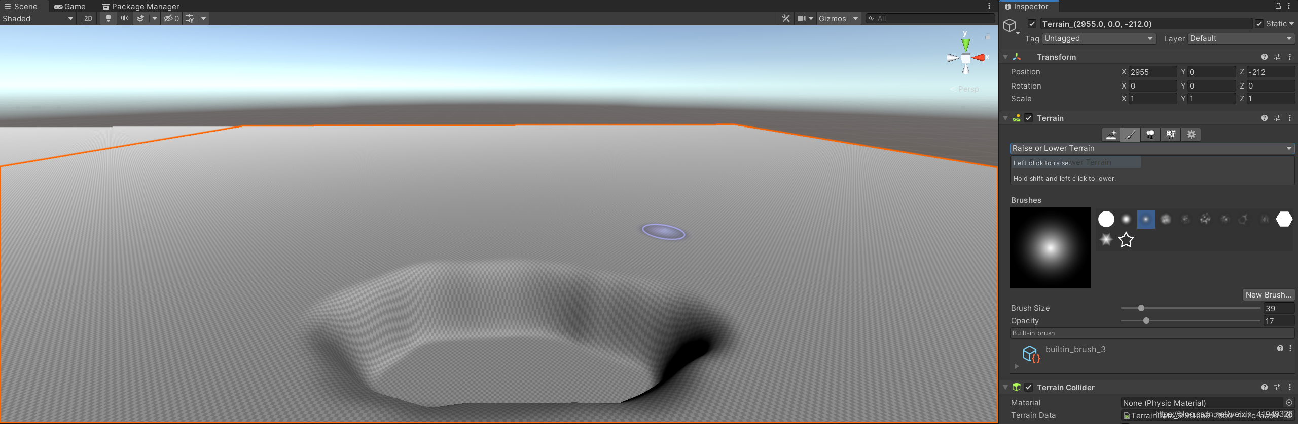Open builtin_brush_3 help icon
Viewport: 1298px width, 424px height.
[x=1280, y=348]
